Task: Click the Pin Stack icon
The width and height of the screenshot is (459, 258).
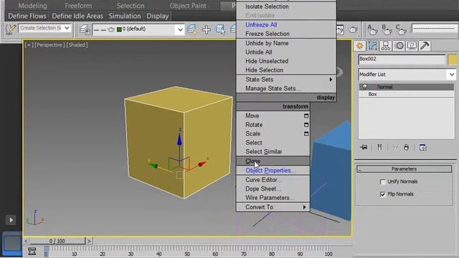Action: coord(364,147)
